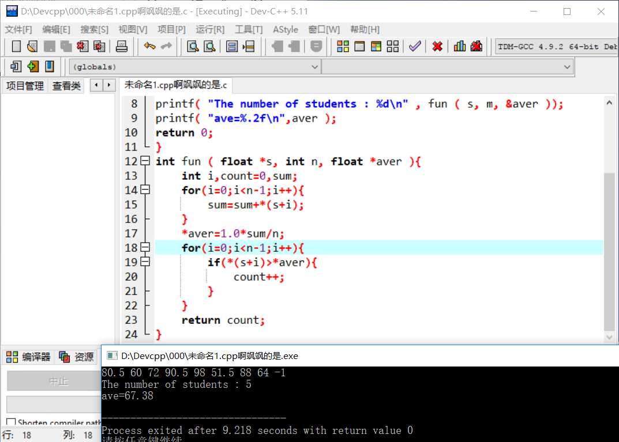Switch to the 编译器 bottom tab
This screenshot has width=619, height=442.
tap(28, 357)
